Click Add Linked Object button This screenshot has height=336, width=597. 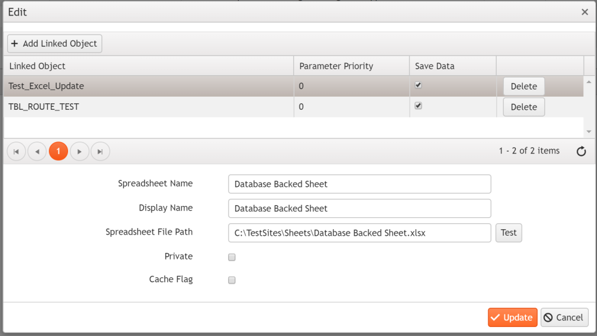point(54,44)
